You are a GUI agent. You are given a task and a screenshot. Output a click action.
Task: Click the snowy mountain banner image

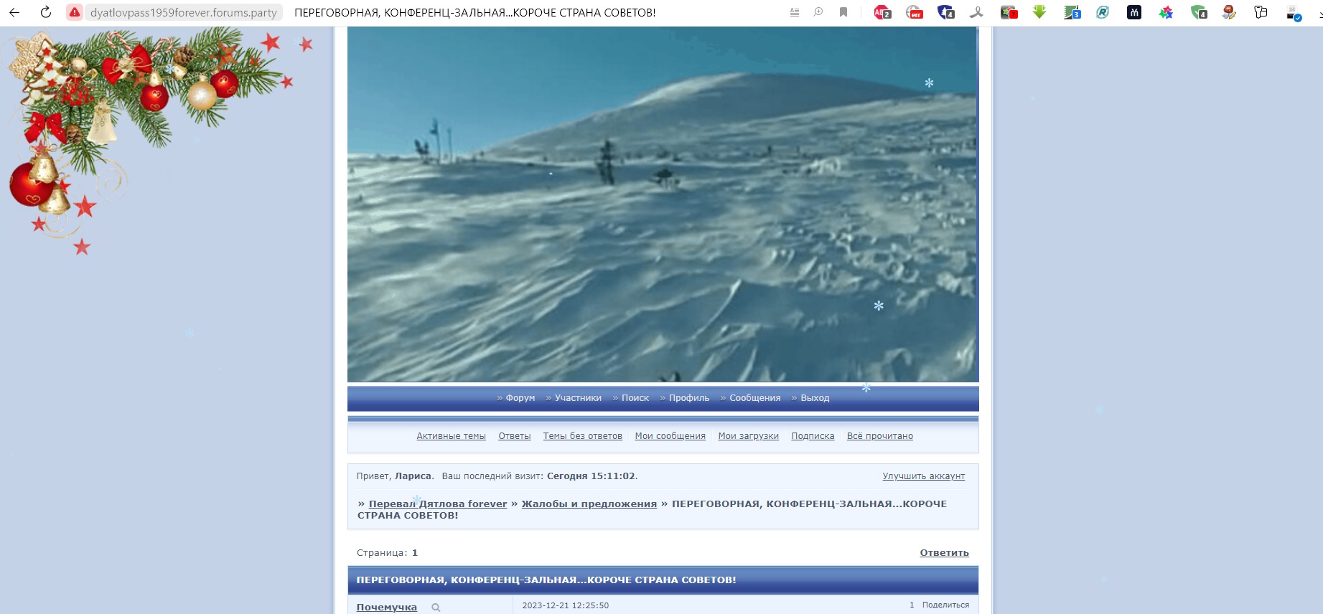[x=663, y=204]
